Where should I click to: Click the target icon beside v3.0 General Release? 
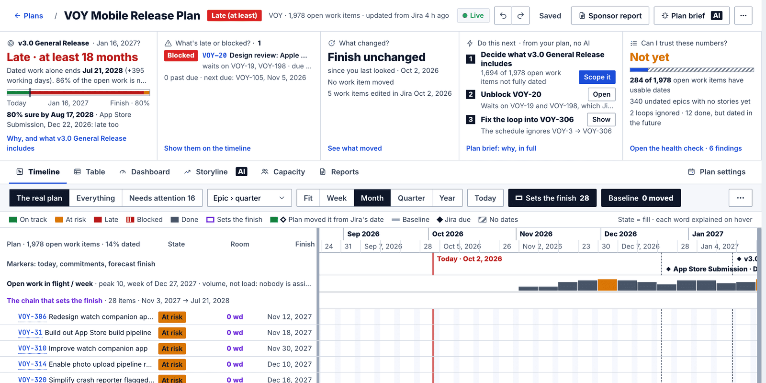coord(11,43)
